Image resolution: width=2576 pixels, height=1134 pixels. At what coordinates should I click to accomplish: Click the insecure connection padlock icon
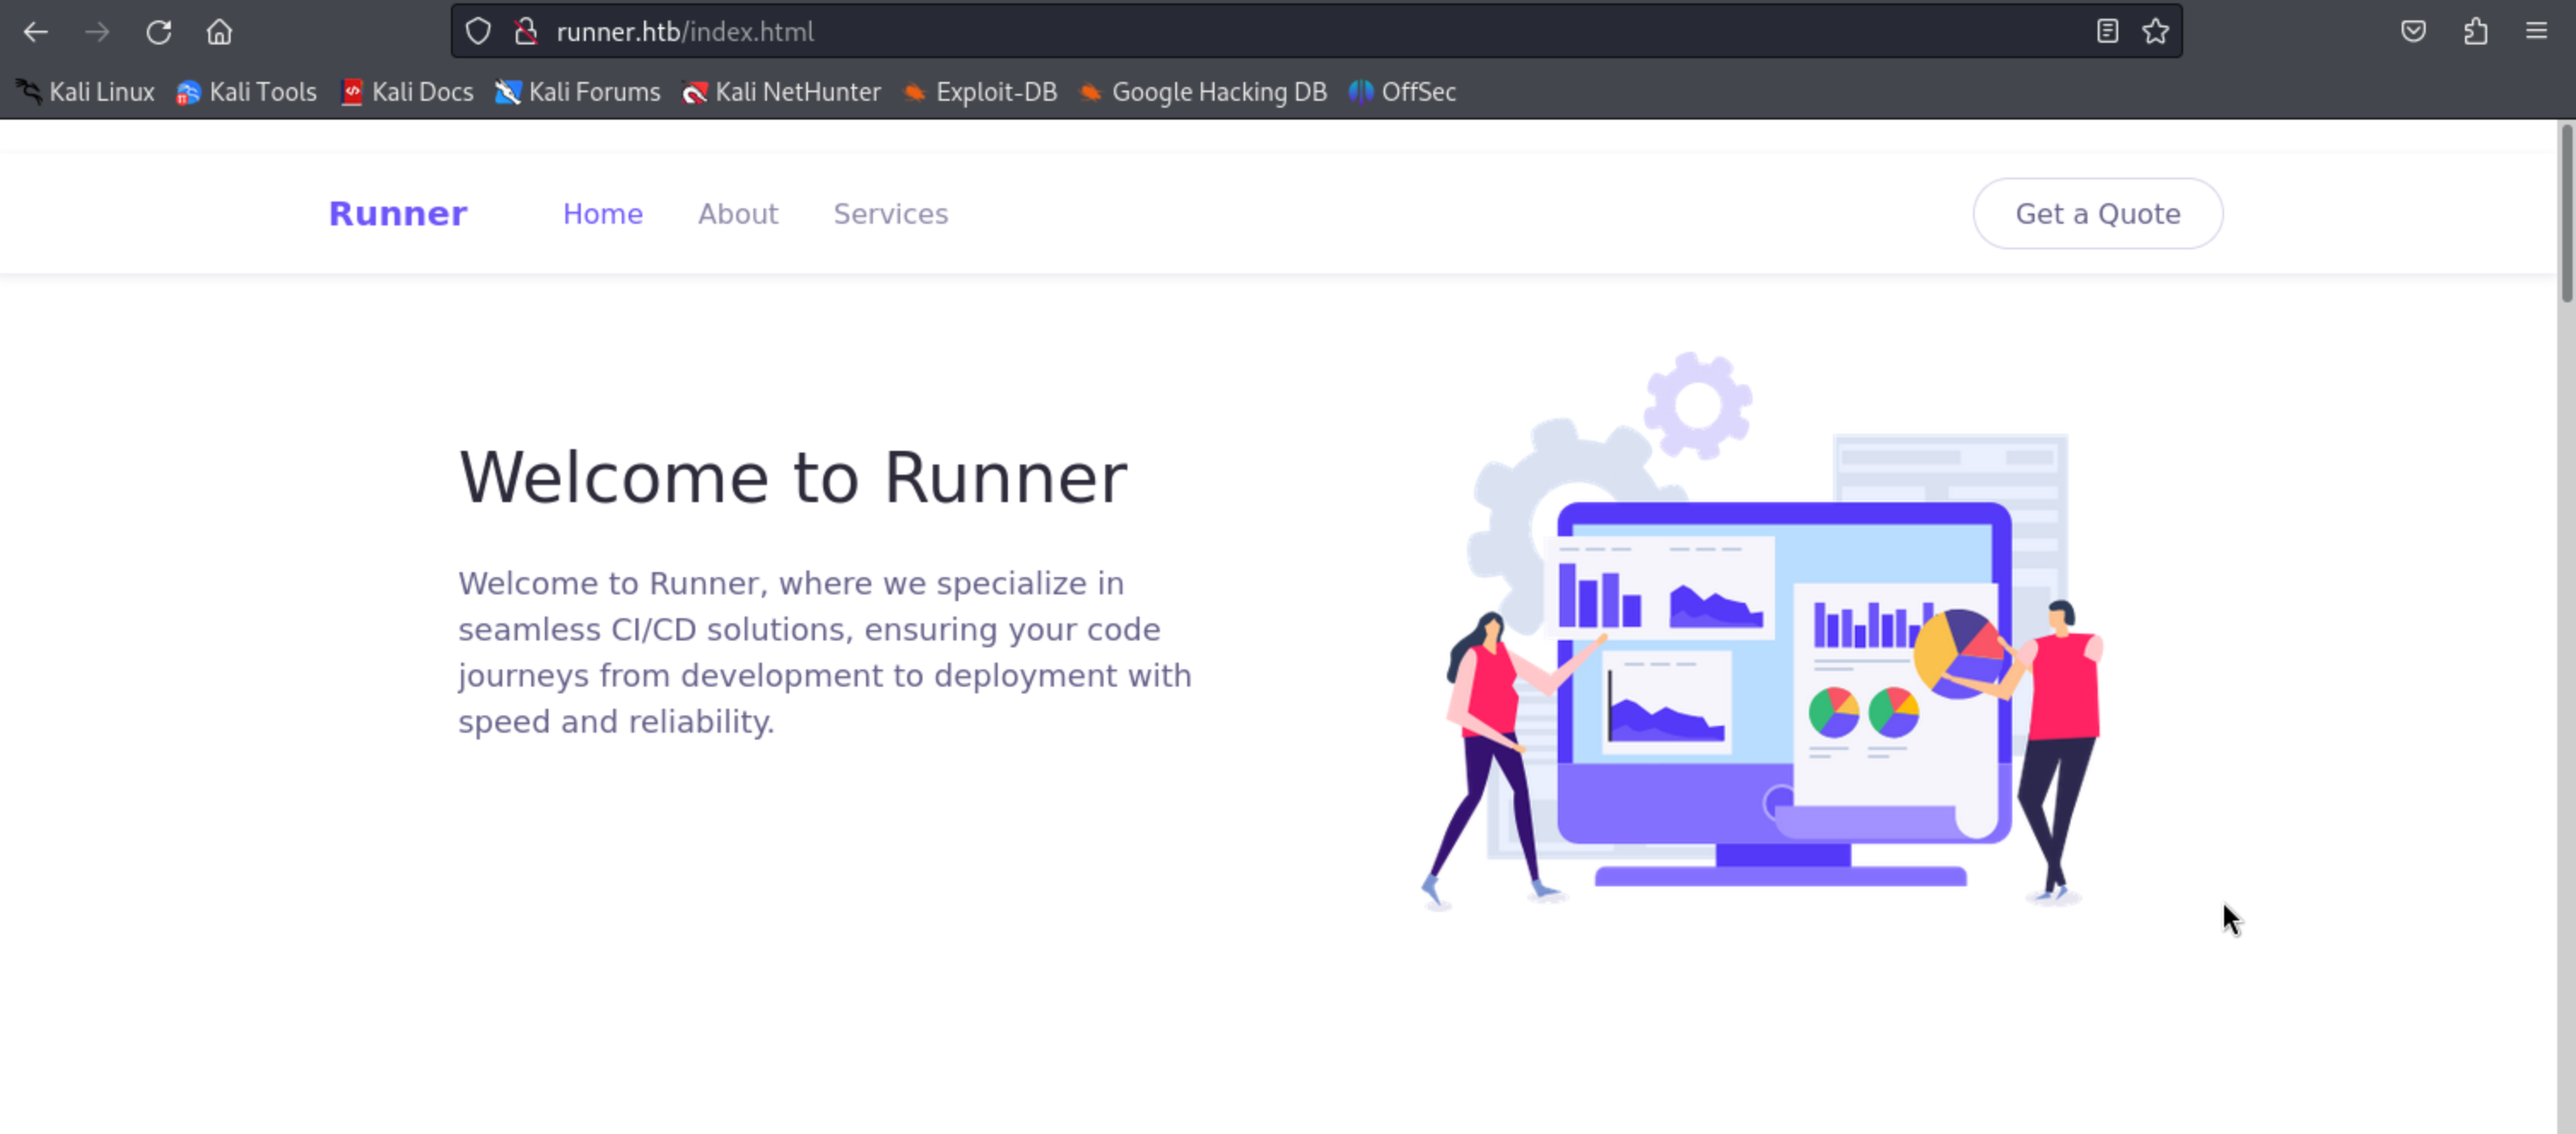pyautogui.click(x=526, y=32)
